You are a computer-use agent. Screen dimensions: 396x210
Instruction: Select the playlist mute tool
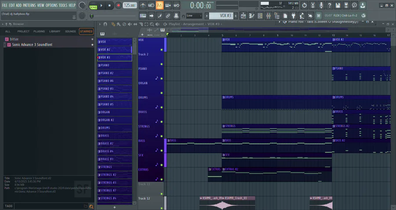[x=129, y=24]
